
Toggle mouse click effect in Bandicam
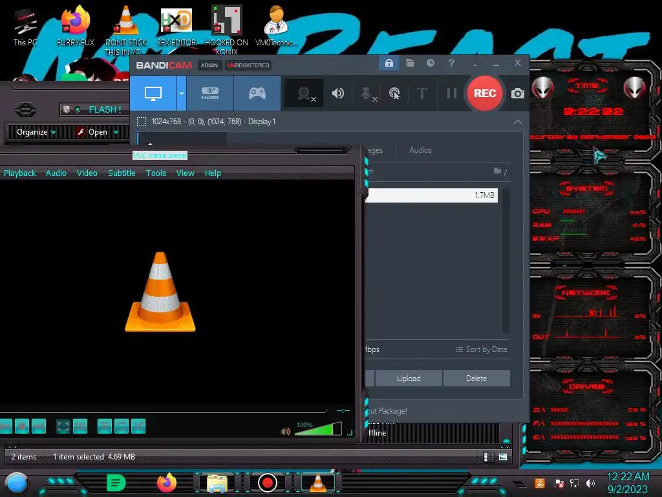tap(394, 93)
